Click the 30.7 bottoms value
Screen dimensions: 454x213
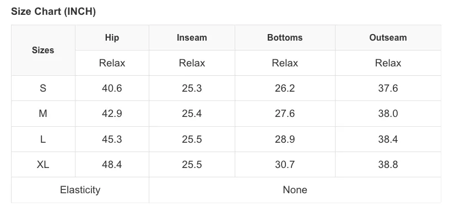285,165
